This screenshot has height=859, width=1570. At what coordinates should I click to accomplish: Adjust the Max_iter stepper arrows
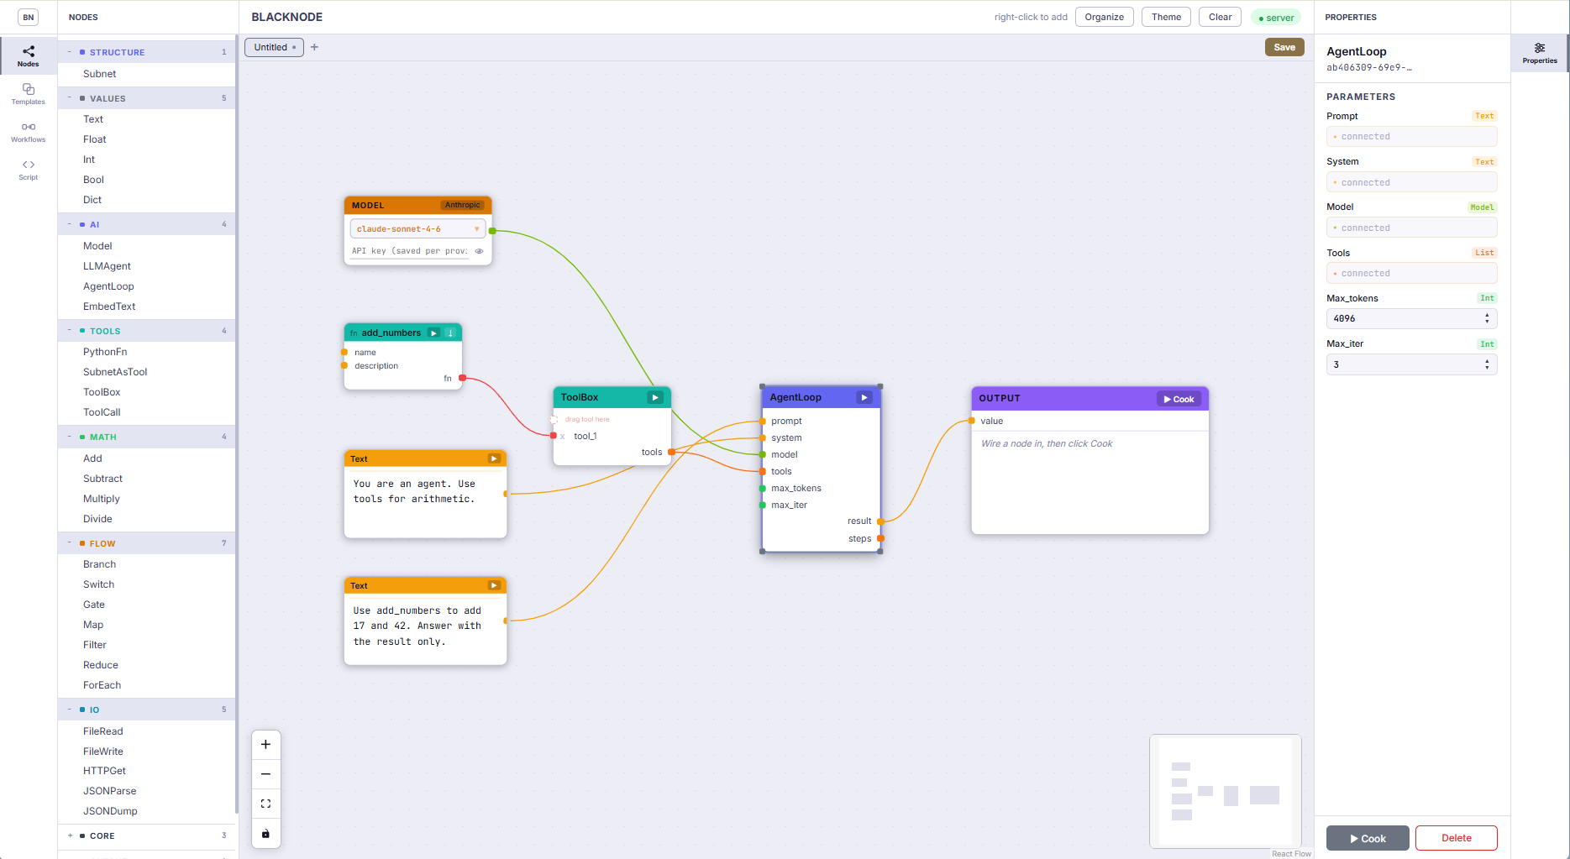pyautogui.click(x=1487, y=364)
